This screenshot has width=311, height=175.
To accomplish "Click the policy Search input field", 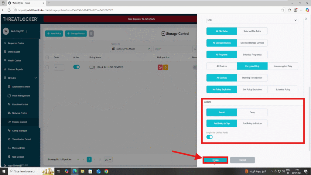I will pyautogui.click(x=173, y=49).
